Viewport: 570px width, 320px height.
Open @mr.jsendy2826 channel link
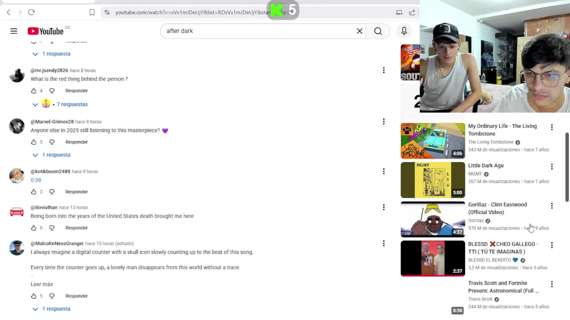coord(49,70)
